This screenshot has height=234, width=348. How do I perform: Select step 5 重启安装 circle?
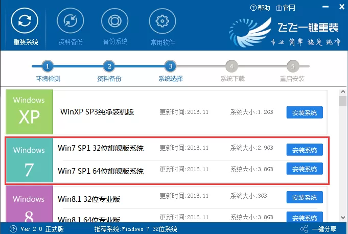[293, 66]
